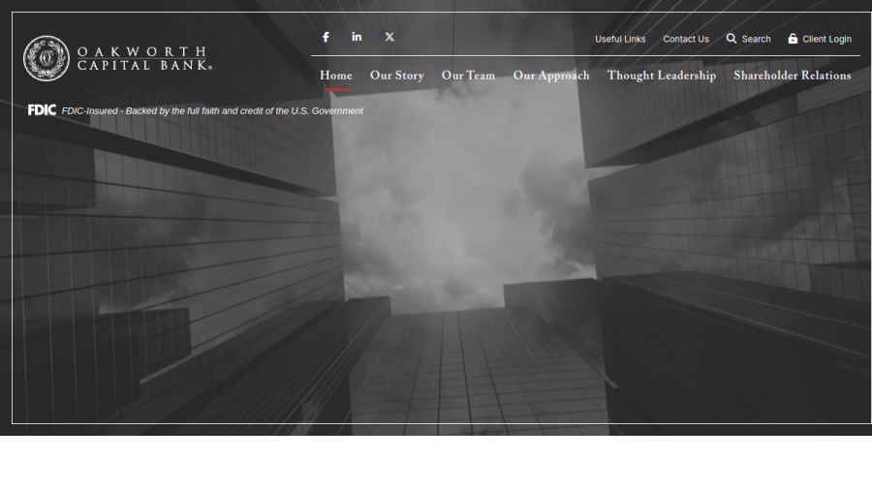Open the Shareholder Relations menu item
The image size is (872, 490).
point(793,76)
